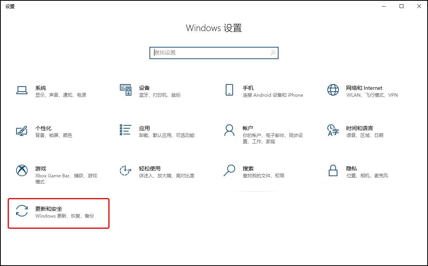
Task: Select the 网络和 Internet globe icon
Action: click(333, 90)
